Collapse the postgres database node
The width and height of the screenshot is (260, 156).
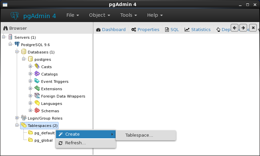tap(24, 59)
